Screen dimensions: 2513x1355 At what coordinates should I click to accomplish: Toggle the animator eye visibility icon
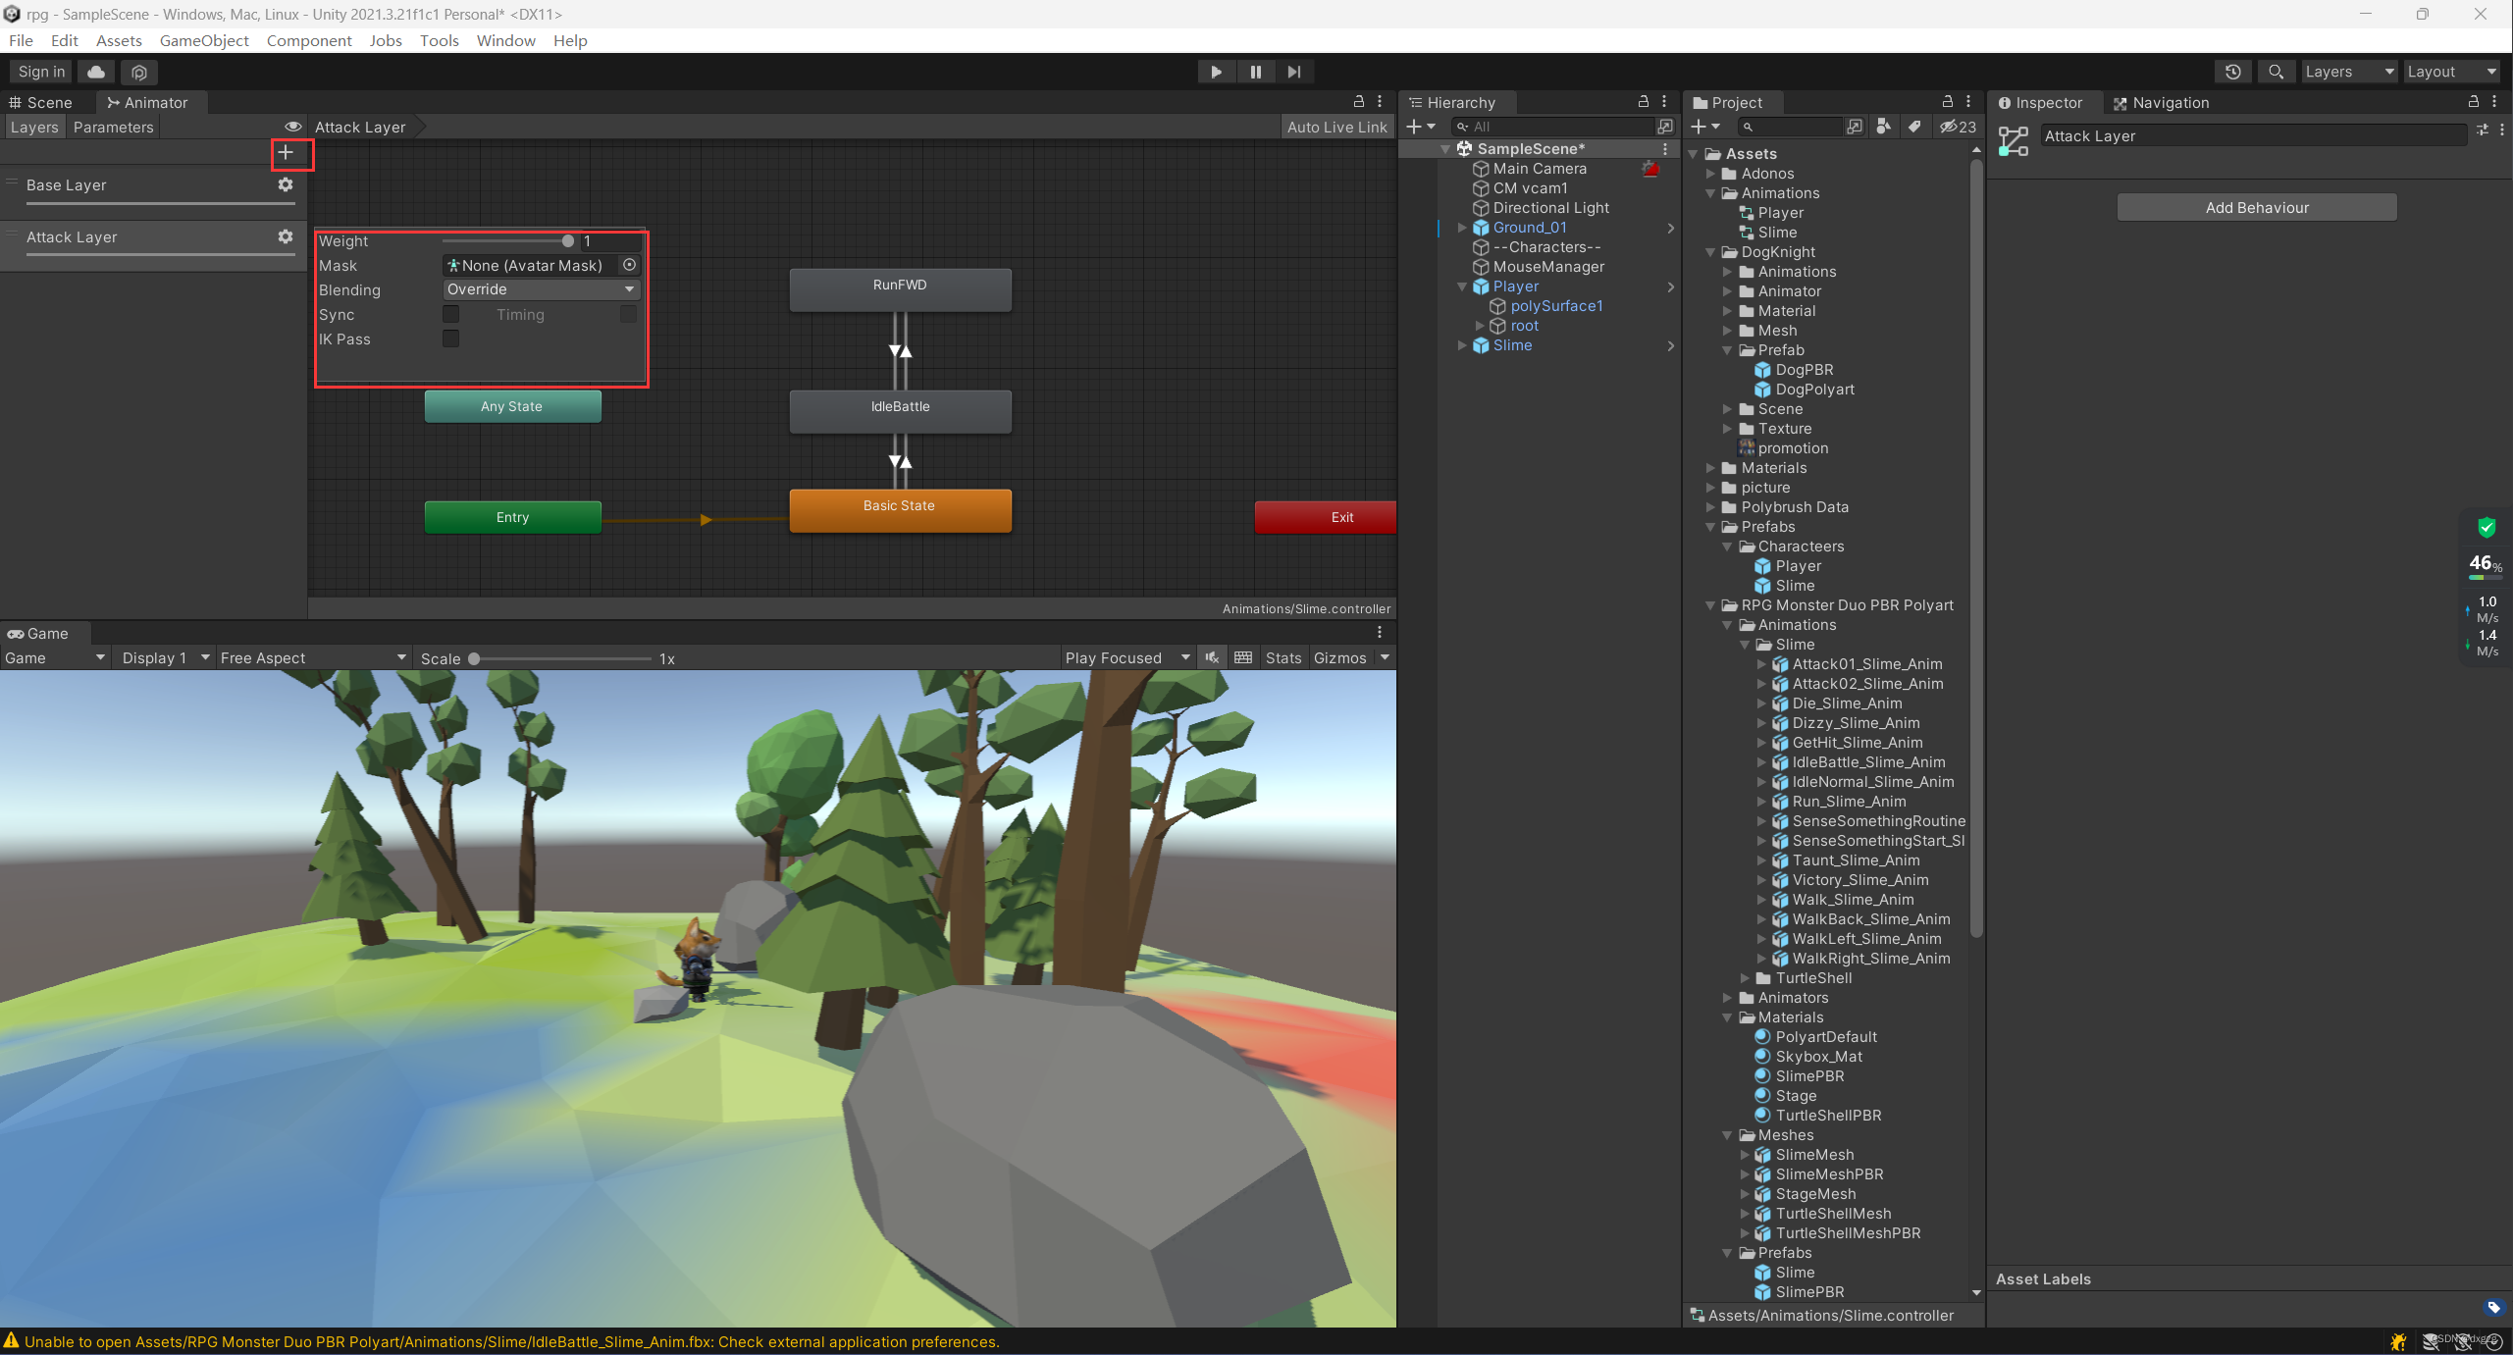click(292, 127)
